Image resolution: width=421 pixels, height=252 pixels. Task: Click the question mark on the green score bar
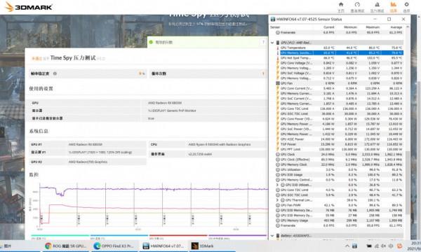(x=263, y=42)
